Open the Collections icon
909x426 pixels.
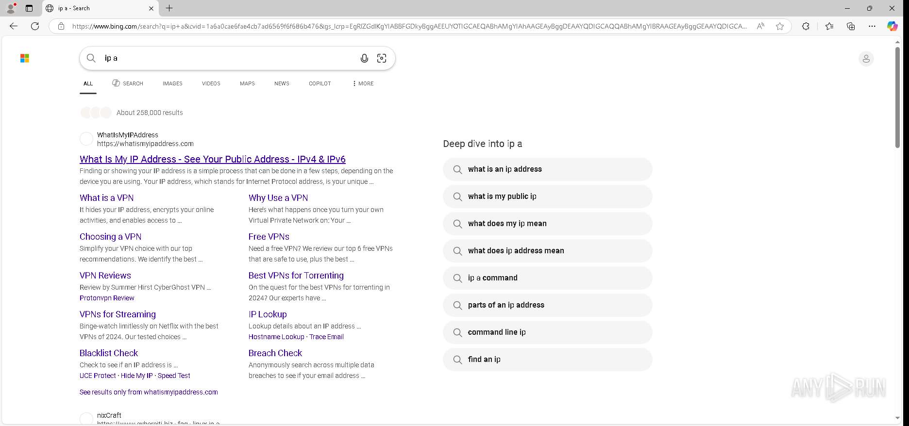click(851, 26)
